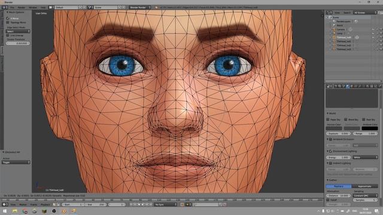383x215 pixels.
Task: Click the Info header editor type icon
Action: (x=4, y=7)
